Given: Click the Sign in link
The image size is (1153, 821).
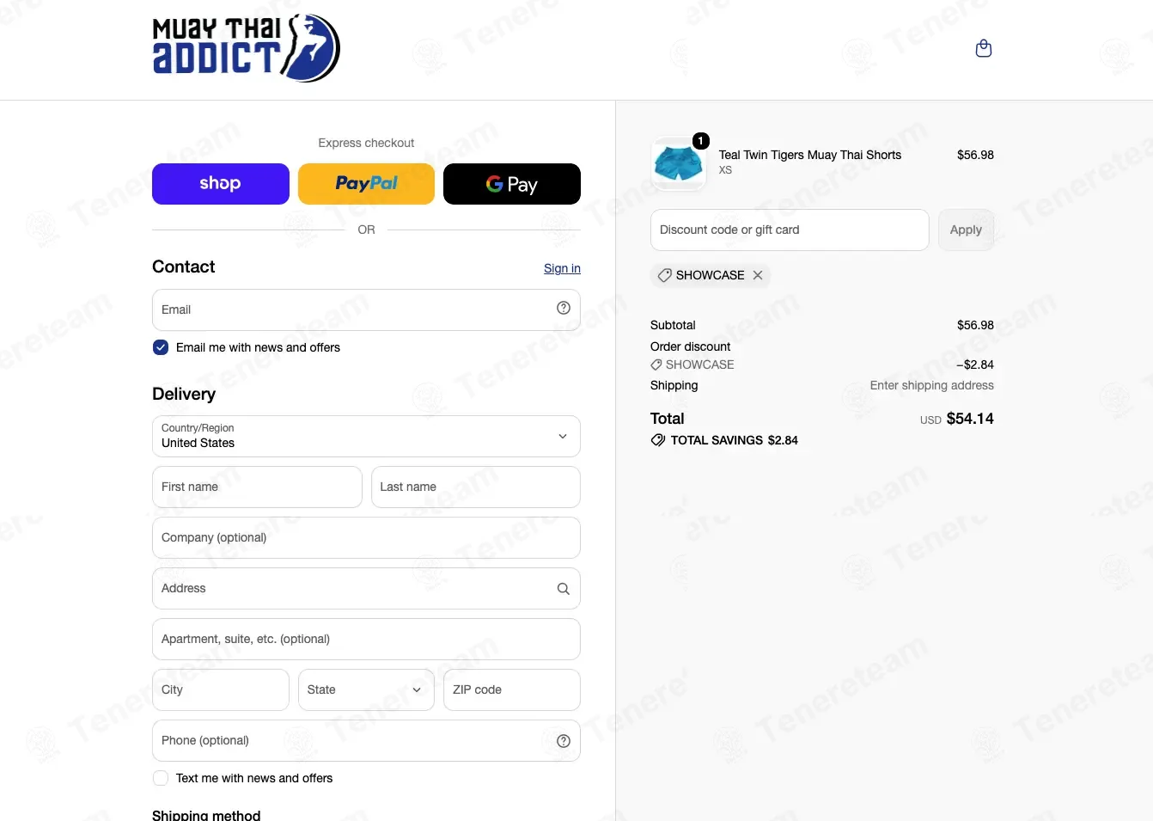Looking at the screenshot, I should tap(562, 268).
